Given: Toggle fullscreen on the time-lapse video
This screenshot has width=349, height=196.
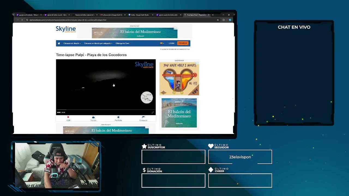Looking at the screenshot, I should [x=153, y=112].
